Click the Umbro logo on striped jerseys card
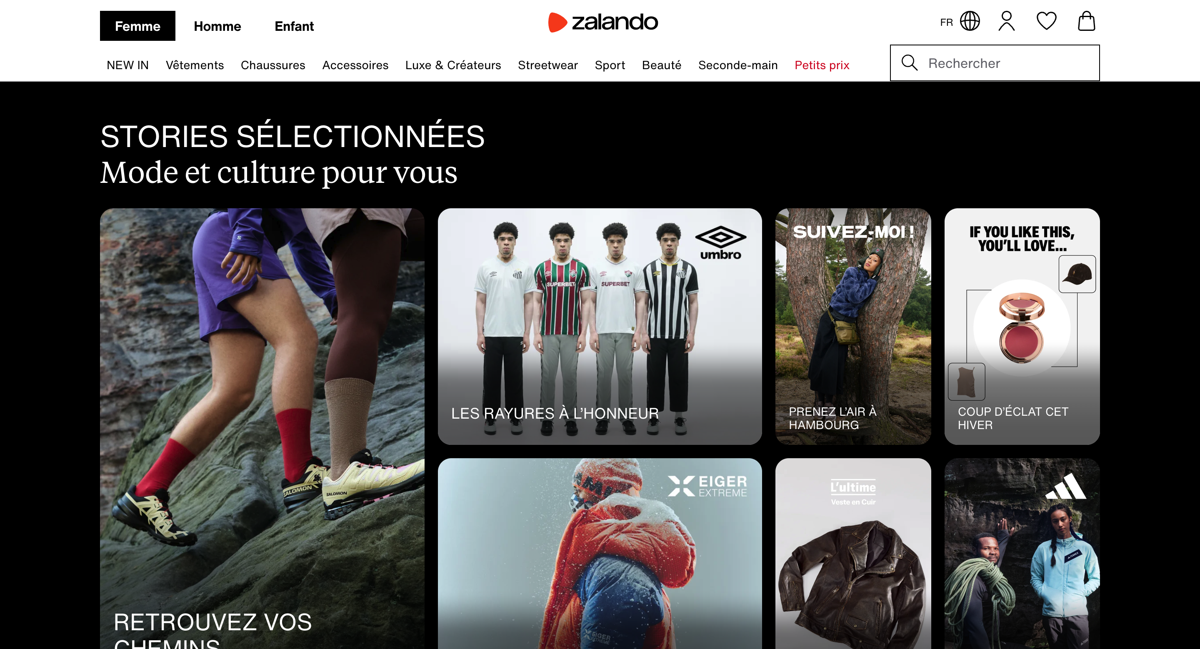The width and height of the screenshot is (1200, 649). (x=720, y=242)
